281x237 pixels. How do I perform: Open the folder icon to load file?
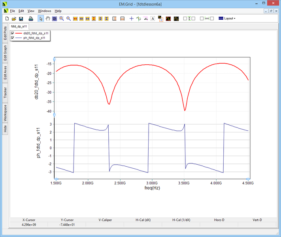[14, 19]
